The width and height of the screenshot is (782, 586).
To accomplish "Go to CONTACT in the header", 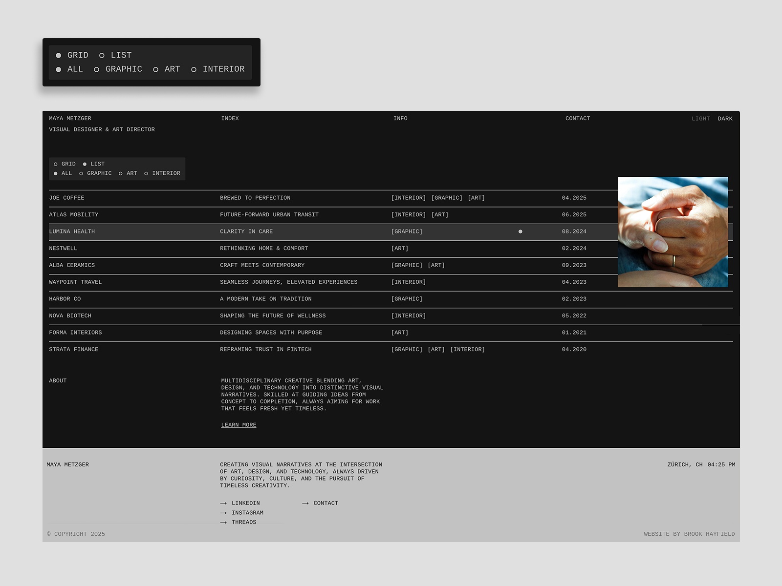I will coord(578,118).
